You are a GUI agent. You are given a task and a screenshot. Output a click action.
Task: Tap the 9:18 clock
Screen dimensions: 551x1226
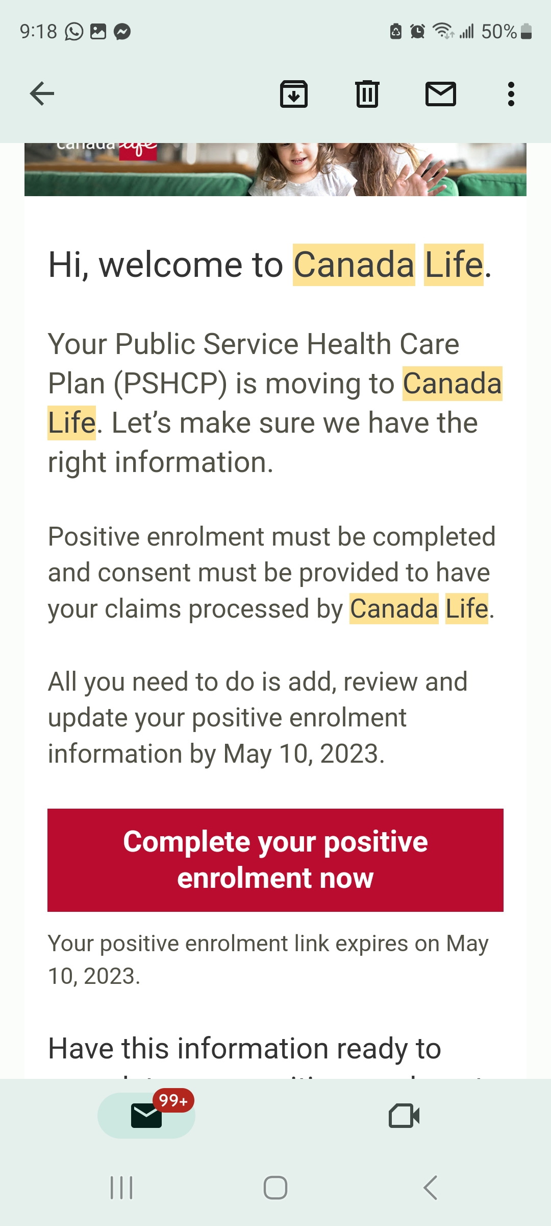[38, 32]
